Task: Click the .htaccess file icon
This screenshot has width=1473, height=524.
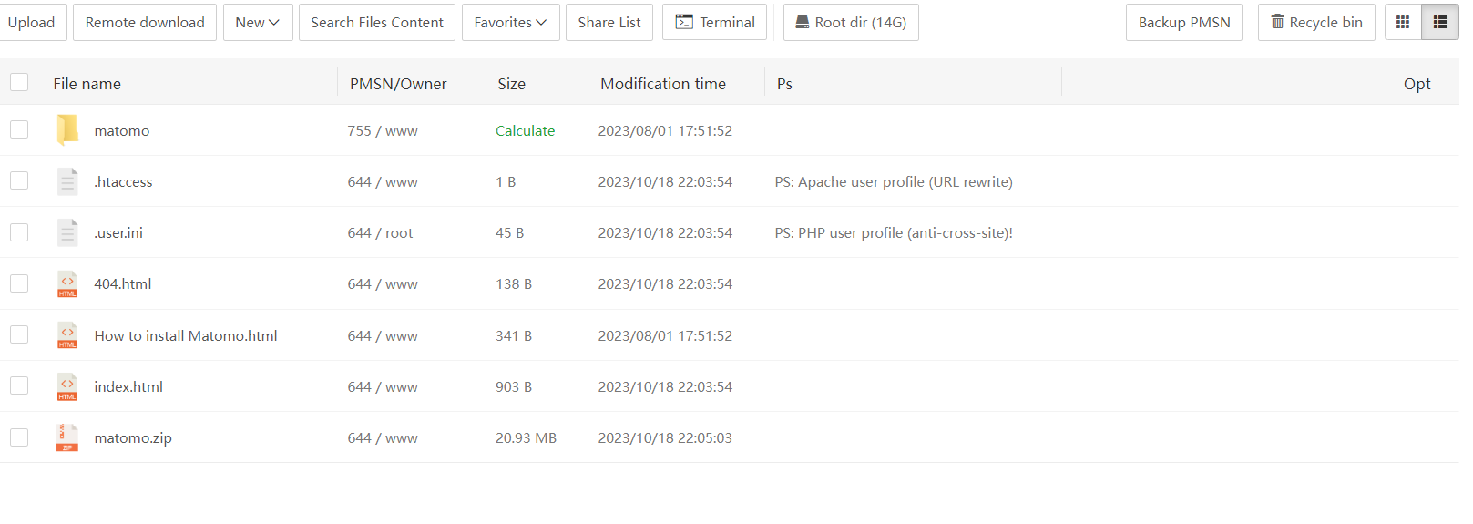Action: tap(67, 181)
